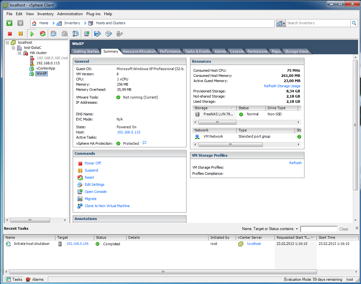Click the green Back navigation arrow
This screenshot has height=284, width=361.
(9, 23)
